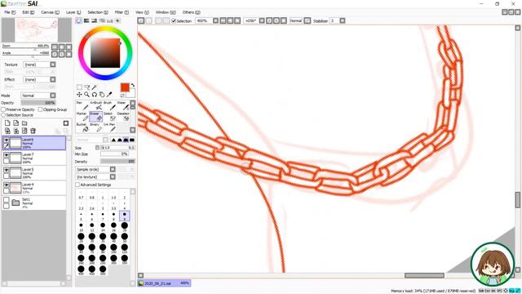This screenshot has width=522, height=294.
Task: Click the brush Size input field
Action: pyautogui.click(x=117, y=147)
